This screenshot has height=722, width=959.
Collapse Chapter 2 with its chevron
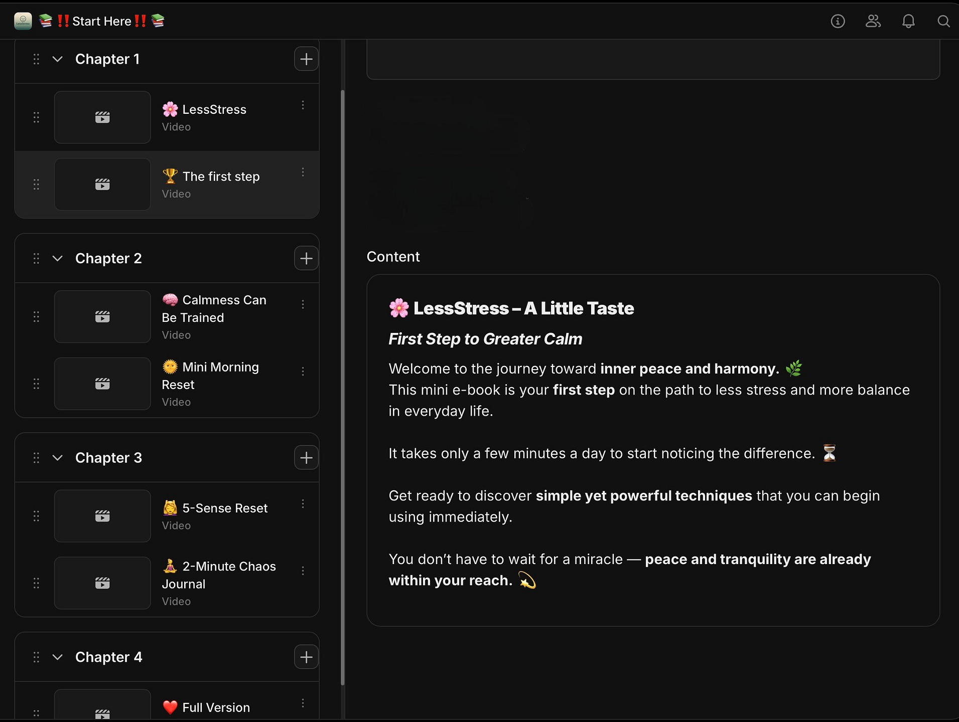pos(58,258)
